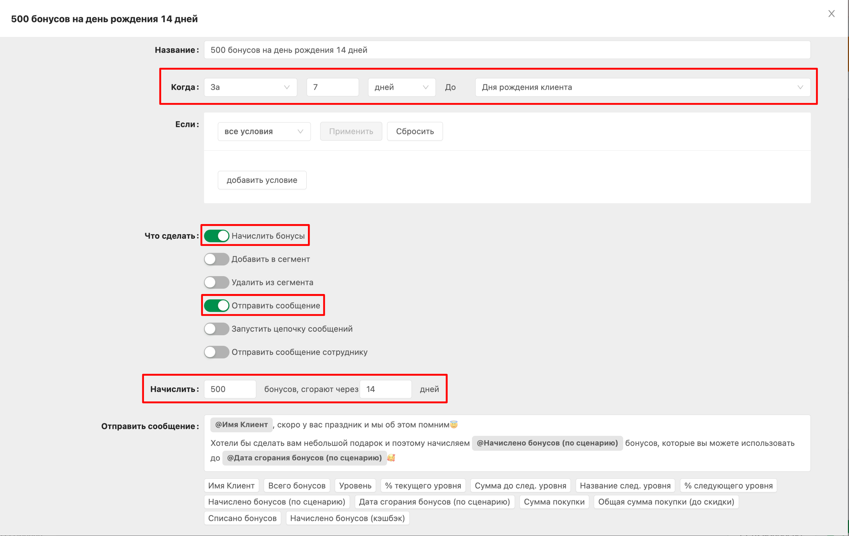The height and width of the screenshot is (536, 849).
Task: Turn on "Удалить из сегмента" switch
Action: pyautogui.click(x=216, y=282)
